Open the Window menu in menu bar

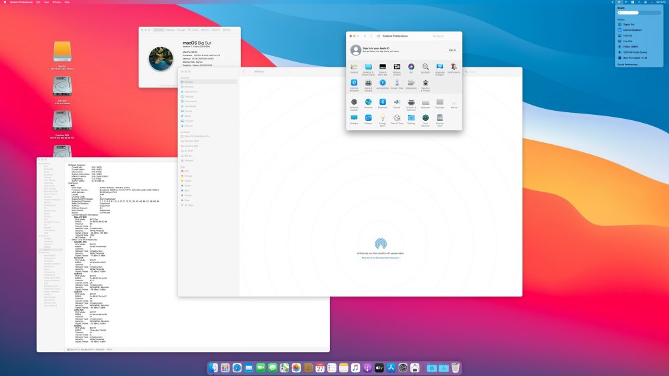(x=56, y=2)
